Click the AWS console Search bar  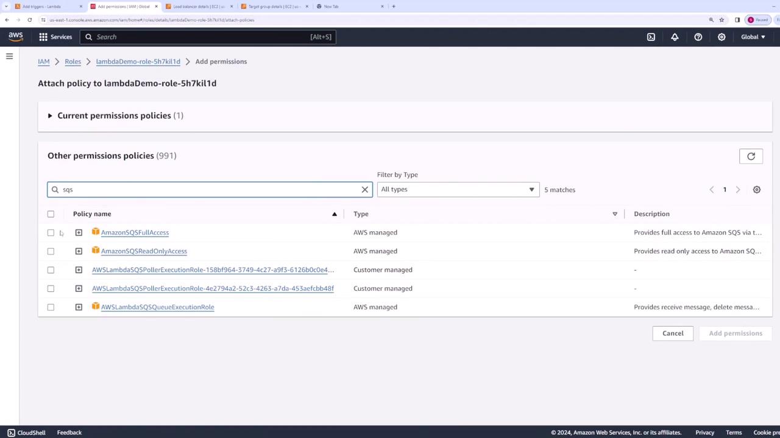tap(207, 37)
